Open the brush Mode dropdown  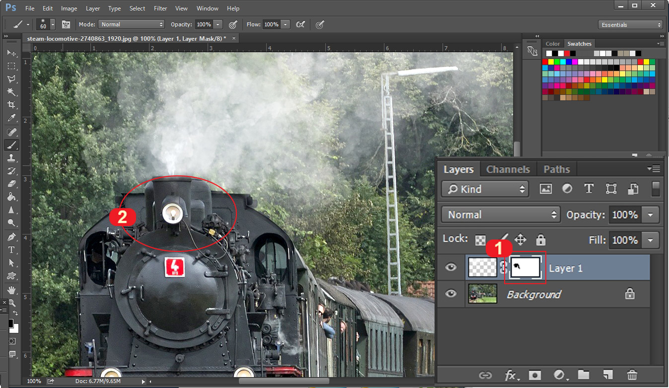click(131, 24)
